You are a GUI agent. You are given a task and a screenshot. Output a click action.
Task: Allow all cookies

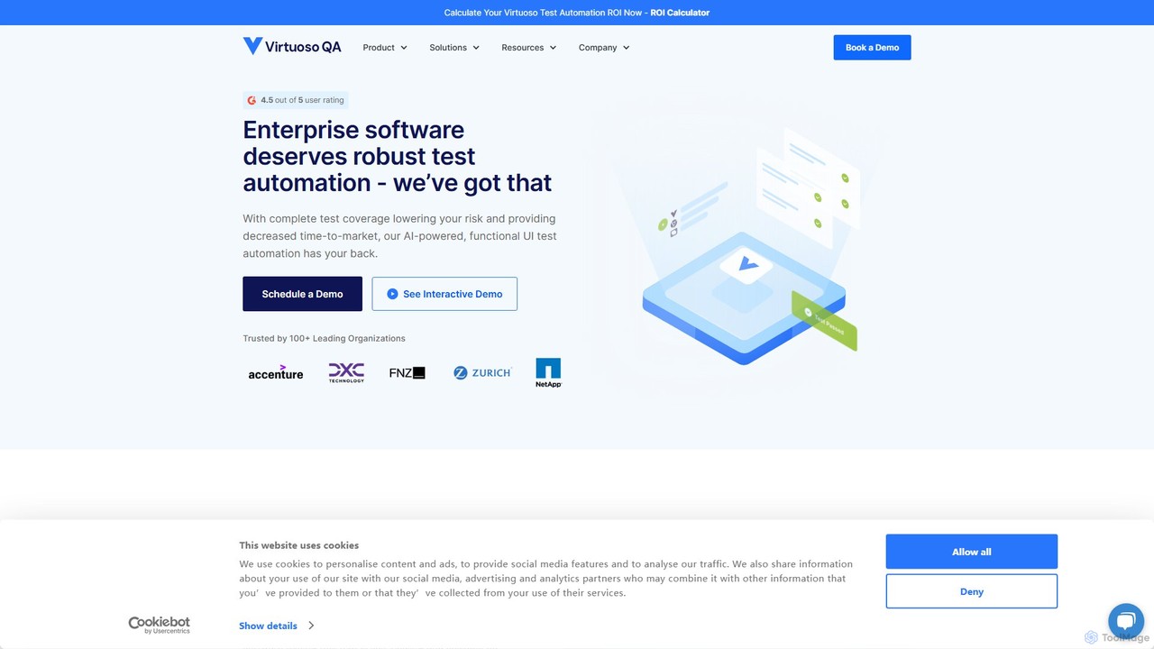(x=972, y=552)
